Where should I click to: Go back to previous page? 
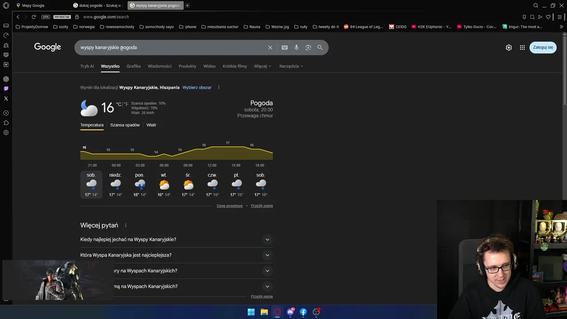[x=18, y=17]
